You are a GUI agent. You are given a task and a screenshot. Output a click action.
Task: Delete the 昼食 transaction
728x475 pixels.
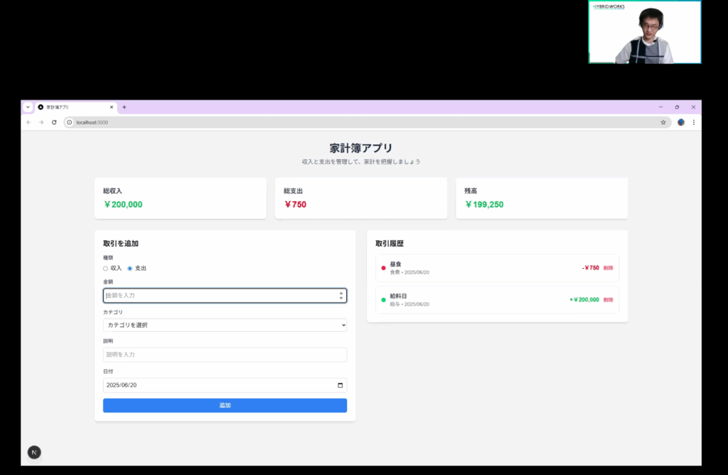[609, 268]
